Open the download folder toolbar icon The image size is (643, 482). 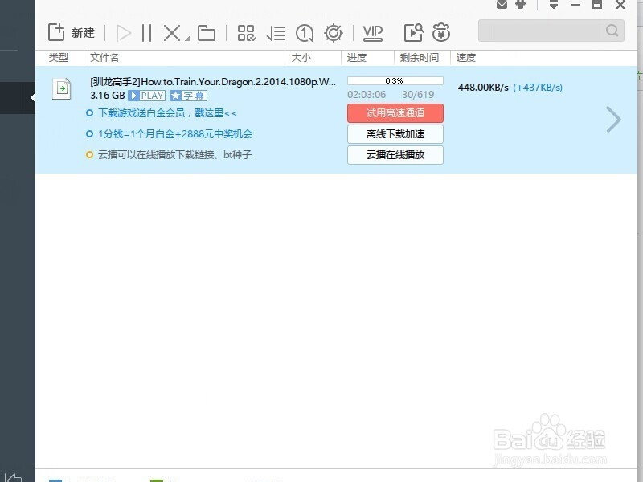[207, 33]
